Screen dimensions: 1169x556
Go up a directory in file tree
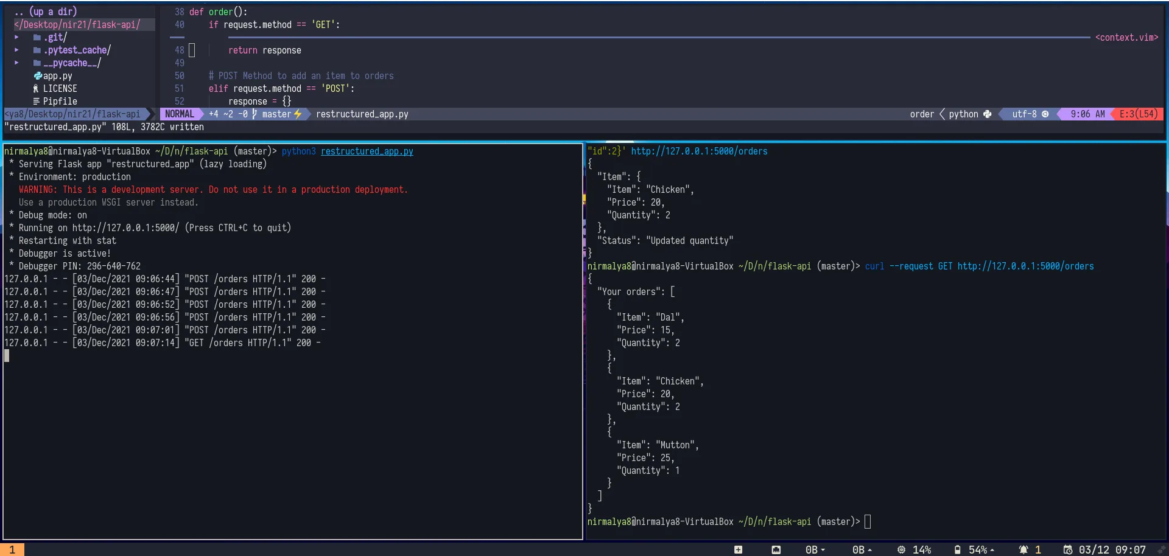[46, 12]
